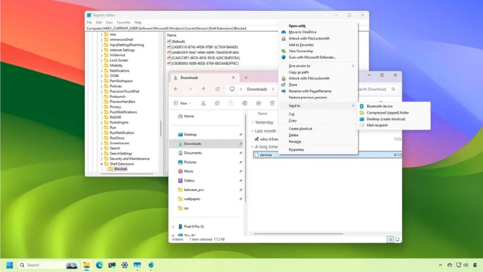Navigate back with the Explorer Back arrow
Viewport: 483px width, 272px height.
(x=176, y=89)
